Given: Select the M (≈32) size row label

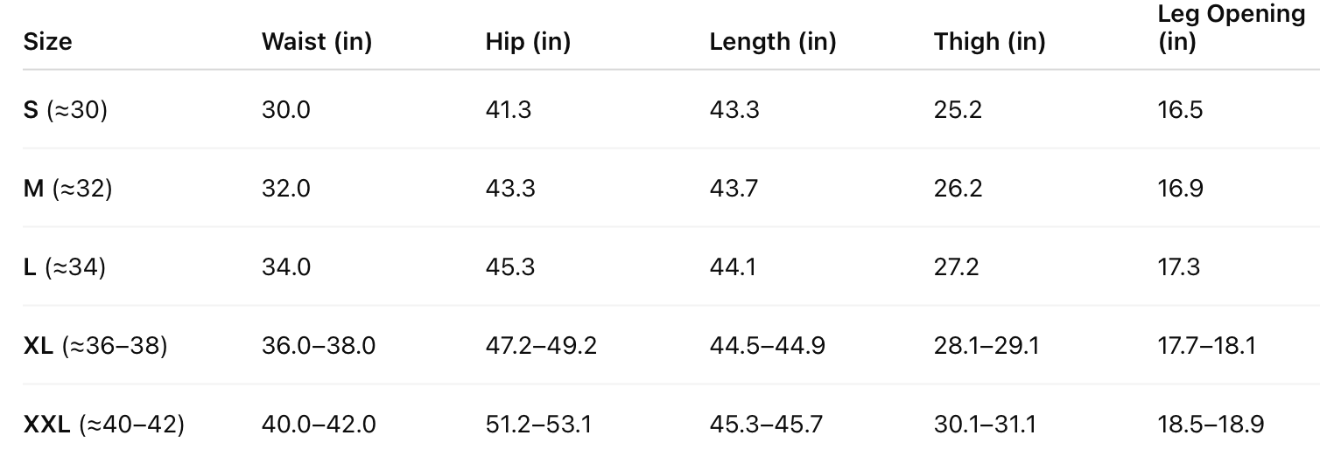Looking at the screenshot, I should point(67,188).
